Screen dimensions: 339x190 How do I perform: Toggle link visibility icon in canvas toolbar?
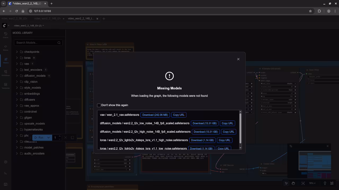tap(332, 183)
